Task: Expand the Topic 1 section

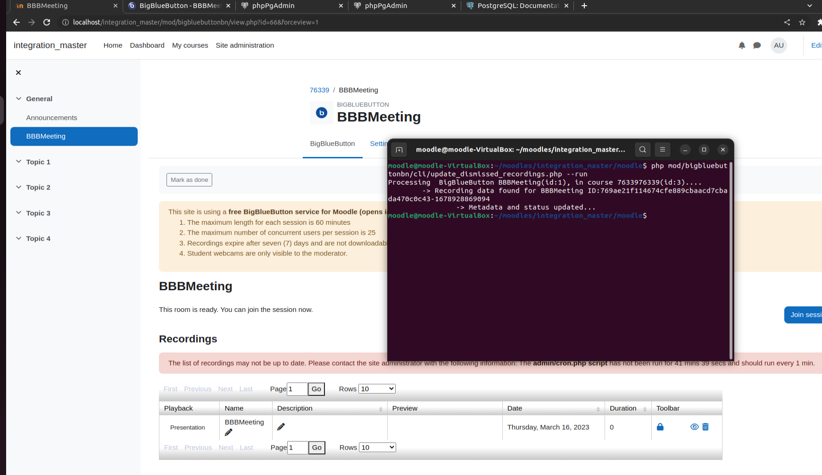Action: pos(19,162)
